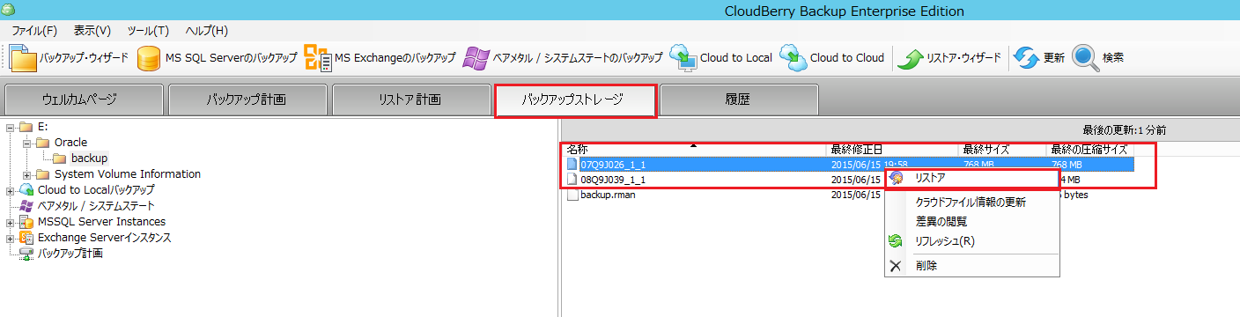Click the 更新 refresh icon
Viewport: 1240px width, 317px height.
1027,58
